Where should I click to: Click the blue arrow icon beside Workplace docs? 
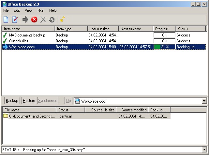[5, 47]
